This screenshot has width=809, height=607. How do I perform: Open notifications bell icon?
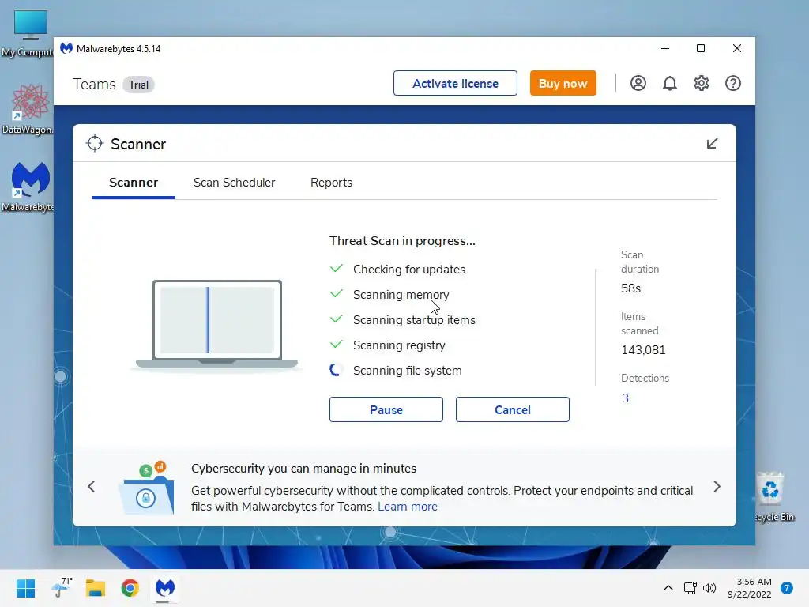tap(670, 83)
